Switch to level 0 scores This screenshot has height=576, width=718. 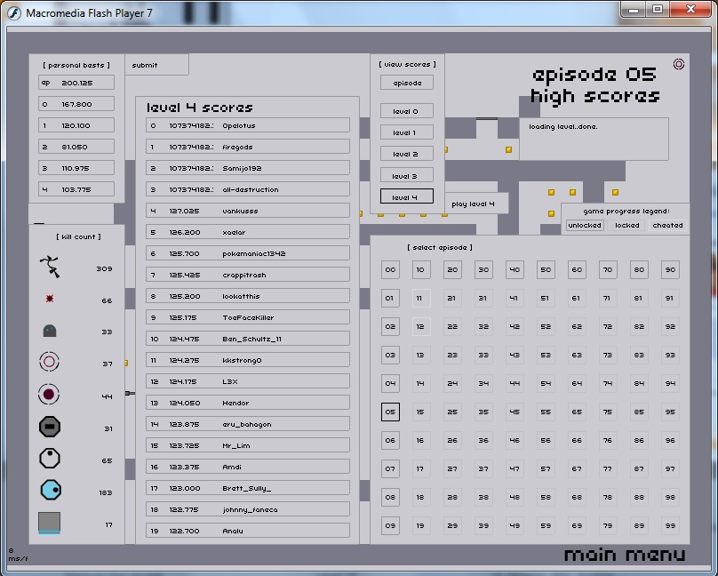click(407, 111)
